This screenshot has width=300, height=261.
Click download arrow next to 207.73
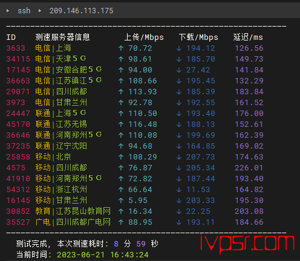(179, 157)
